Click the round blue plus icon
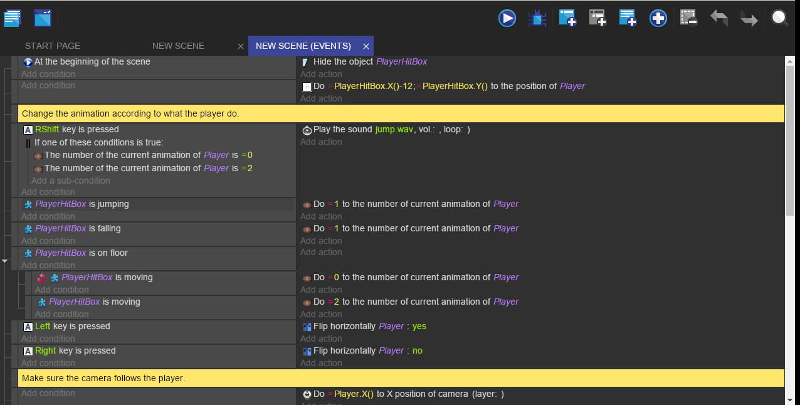The height and width of the screenshot is (405, 800). (658, 18)
